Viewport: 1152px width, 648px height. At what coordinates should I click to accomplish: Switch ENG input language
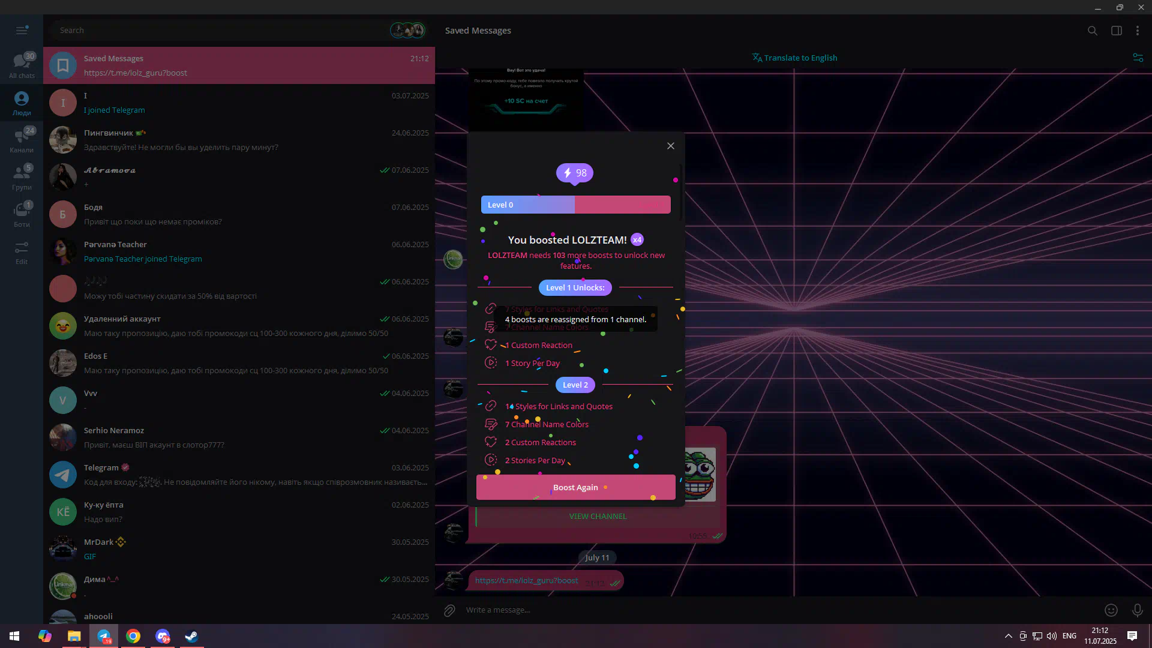1069,636
